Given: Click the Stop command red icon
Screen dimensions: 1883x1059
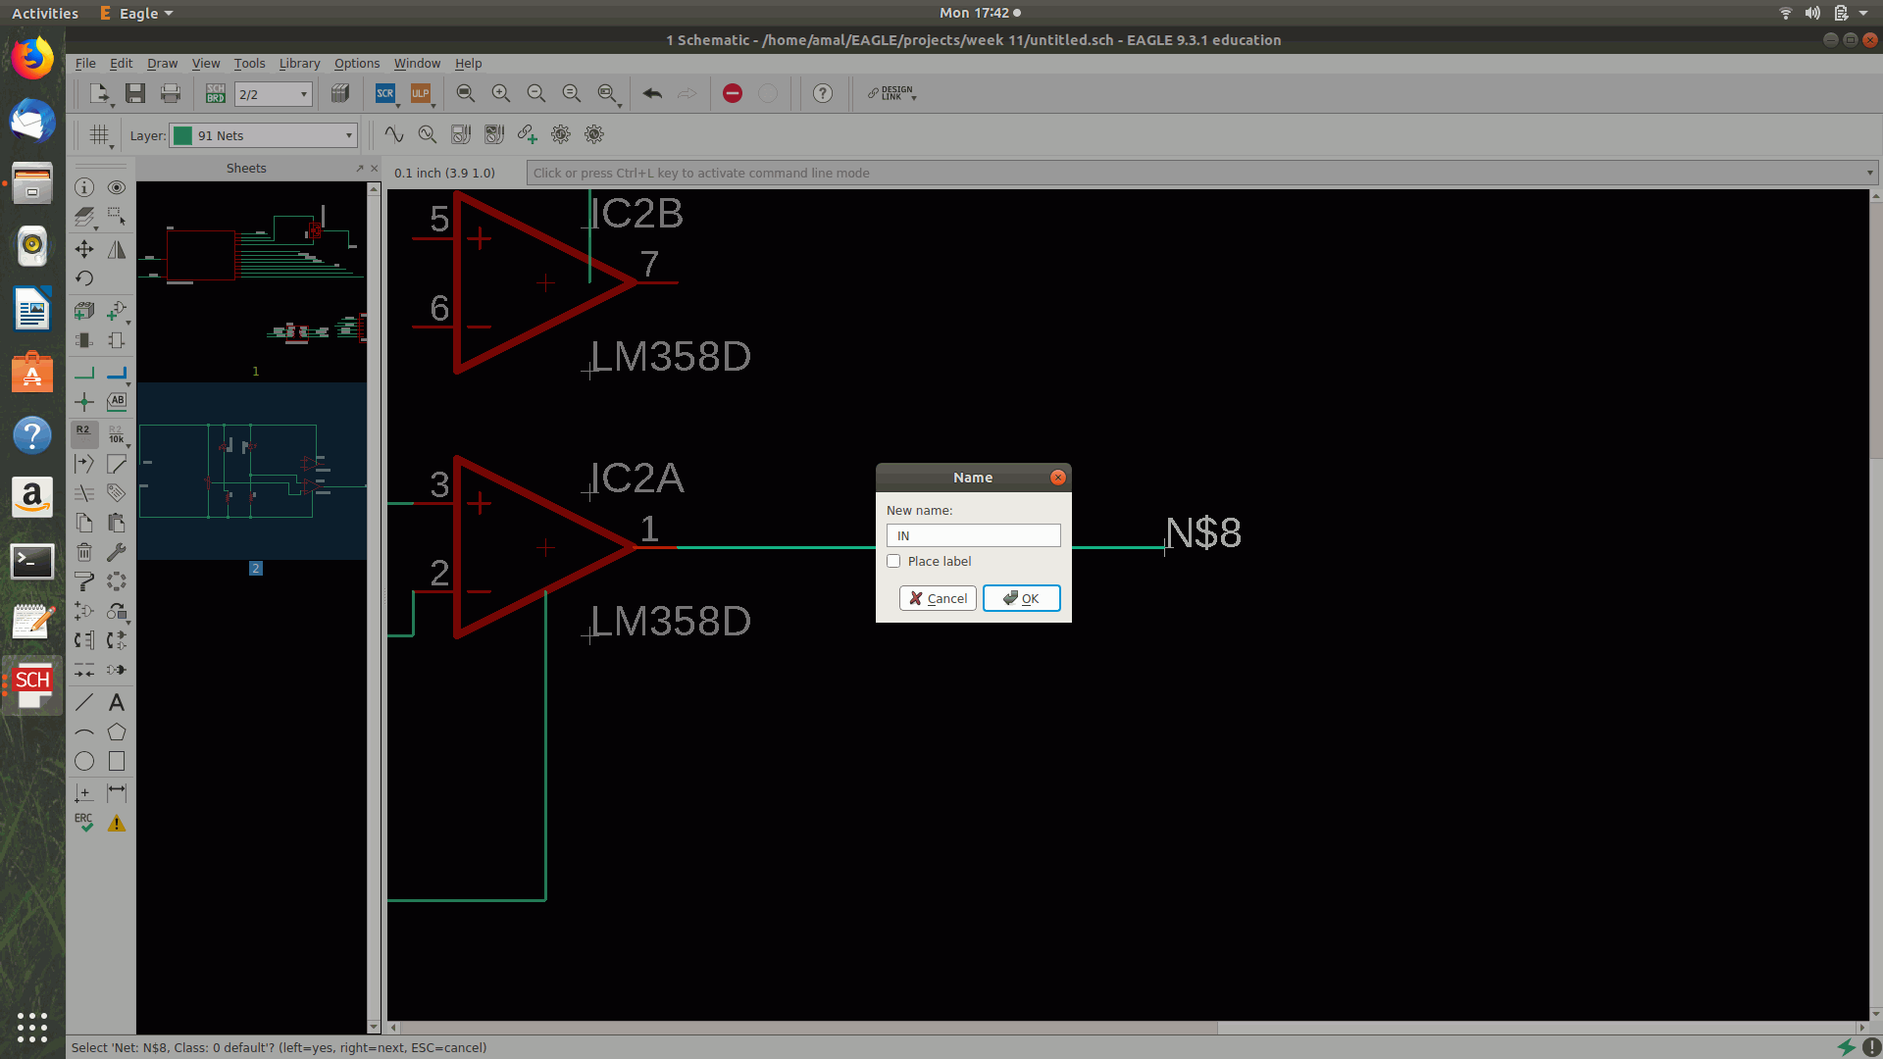Looking at the screenshot, I should pyautogui.click(x=733, y=93).
